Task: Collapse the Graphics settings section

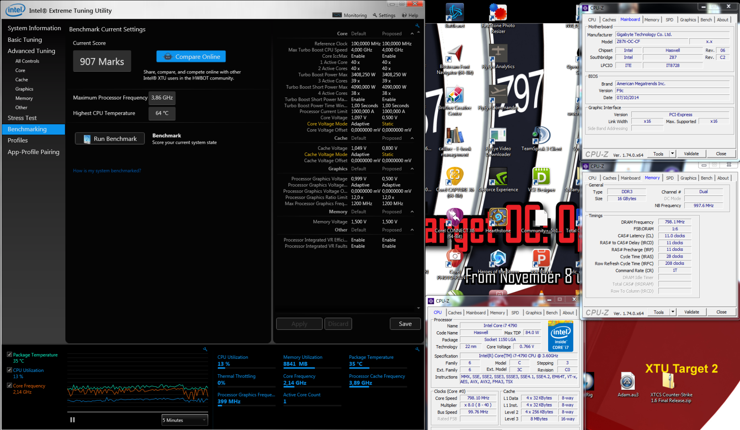Action: coord(412,169)
